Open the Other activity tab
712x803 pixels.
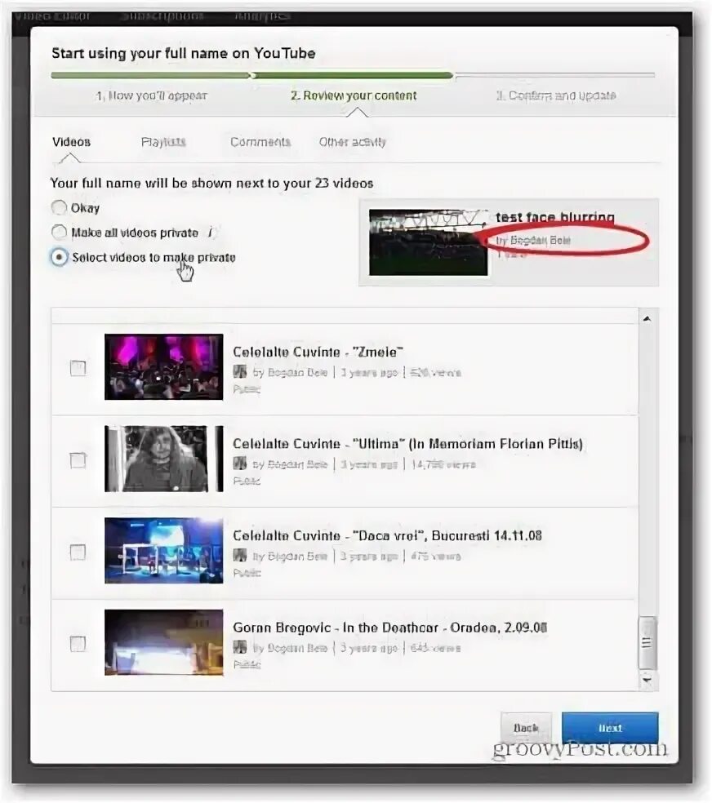(353, 142)
